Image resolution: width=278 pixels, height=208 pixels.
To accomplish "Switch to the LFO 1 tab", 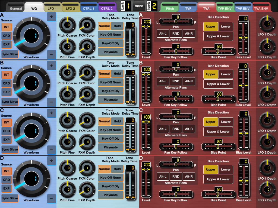I will (x=52, y=8).
